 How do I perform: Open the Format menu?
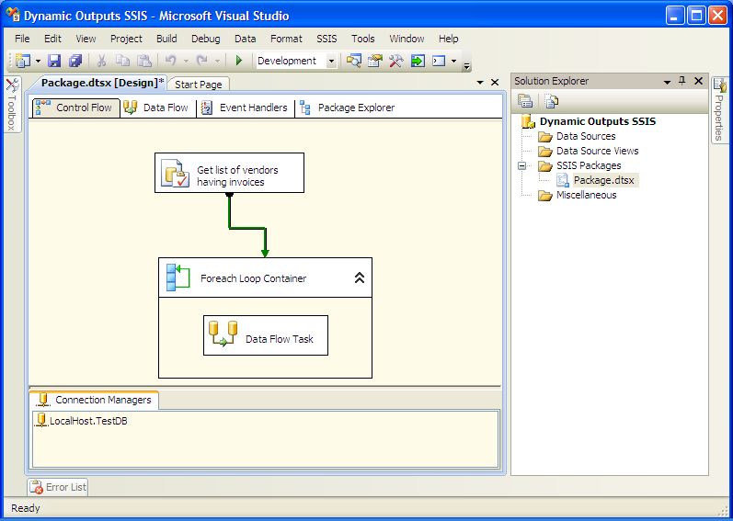coord(286,39)
